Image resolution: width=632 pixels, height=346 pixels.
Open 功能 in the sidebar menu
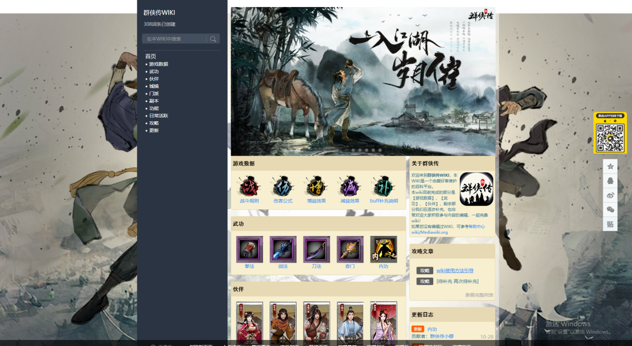[154, 108]
